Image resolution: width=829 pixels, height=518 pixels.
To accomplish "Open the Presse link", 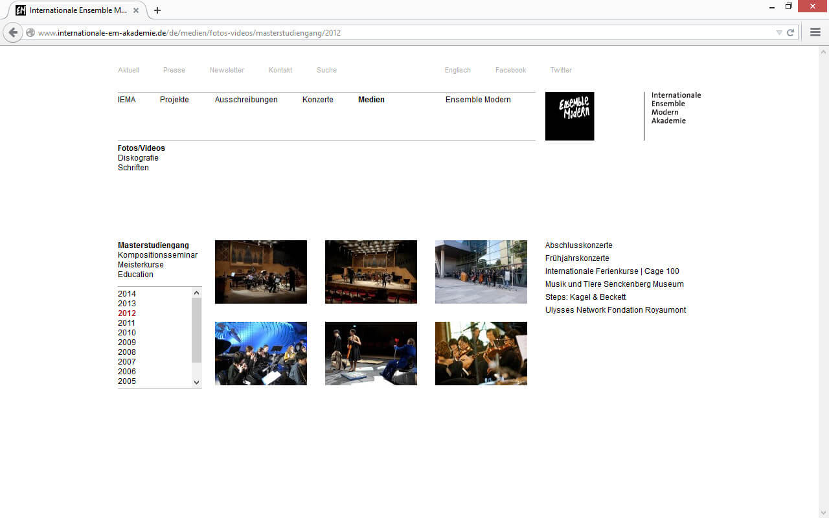I will pos(174,70).
